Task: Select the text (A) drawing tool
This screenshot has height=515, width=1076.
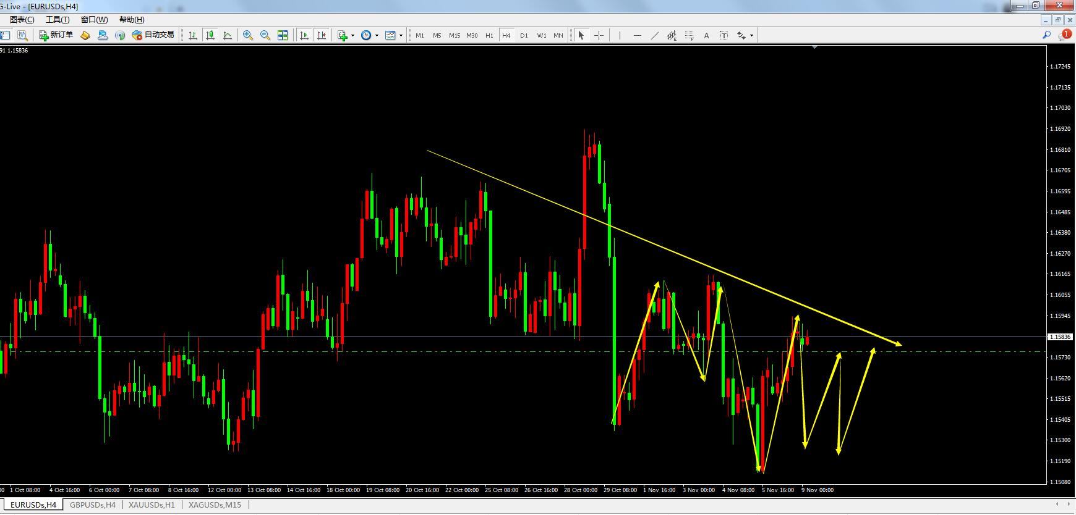Action: click(x=706, y=35)
